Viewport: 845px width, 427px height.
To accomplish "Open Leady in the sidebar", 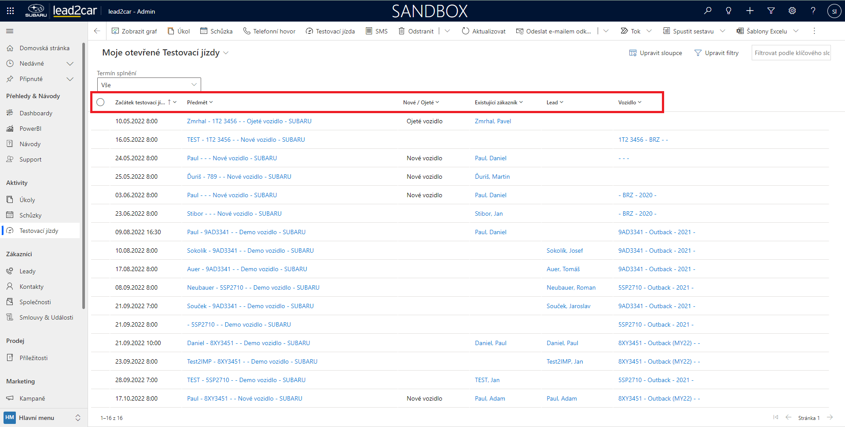I will (x=27, y=271).
